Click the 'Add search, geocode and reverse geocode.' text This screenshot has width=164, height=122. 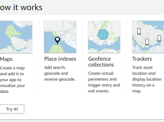(60, 74)
